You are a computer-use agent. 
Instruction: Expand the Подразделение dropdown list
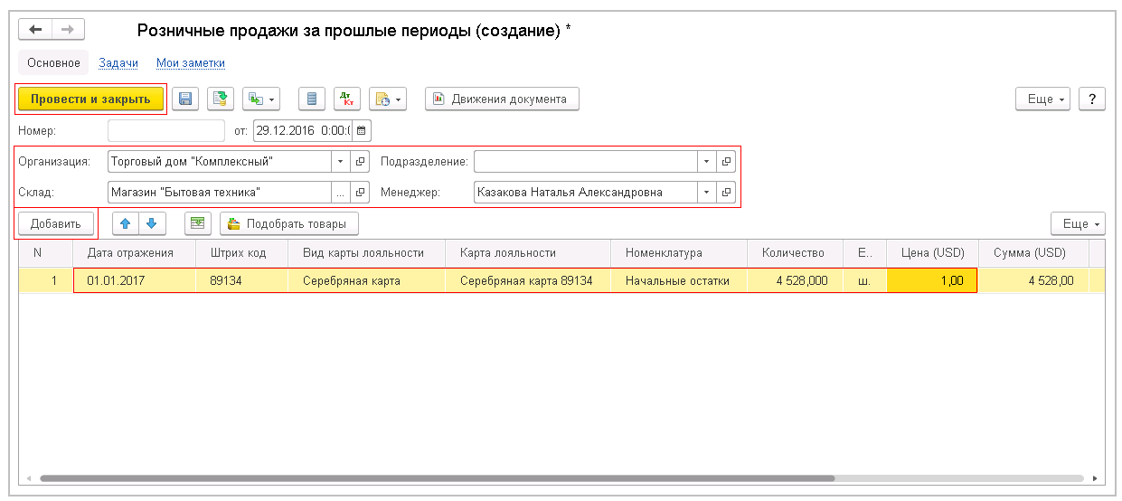pyautogui.click(x=705, y=162)
